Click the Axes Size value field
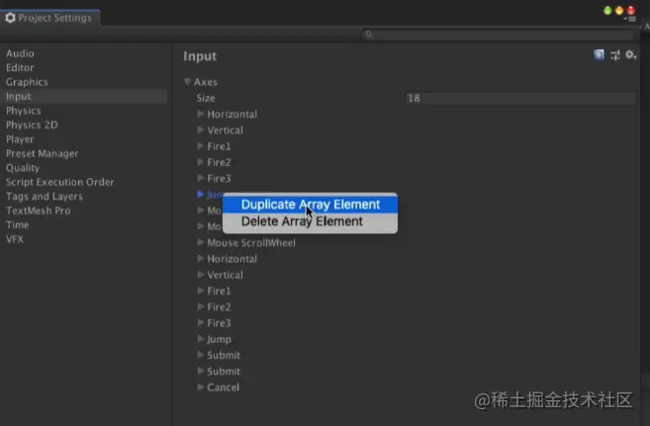This screenshot has height=426, width=650. 520,98
